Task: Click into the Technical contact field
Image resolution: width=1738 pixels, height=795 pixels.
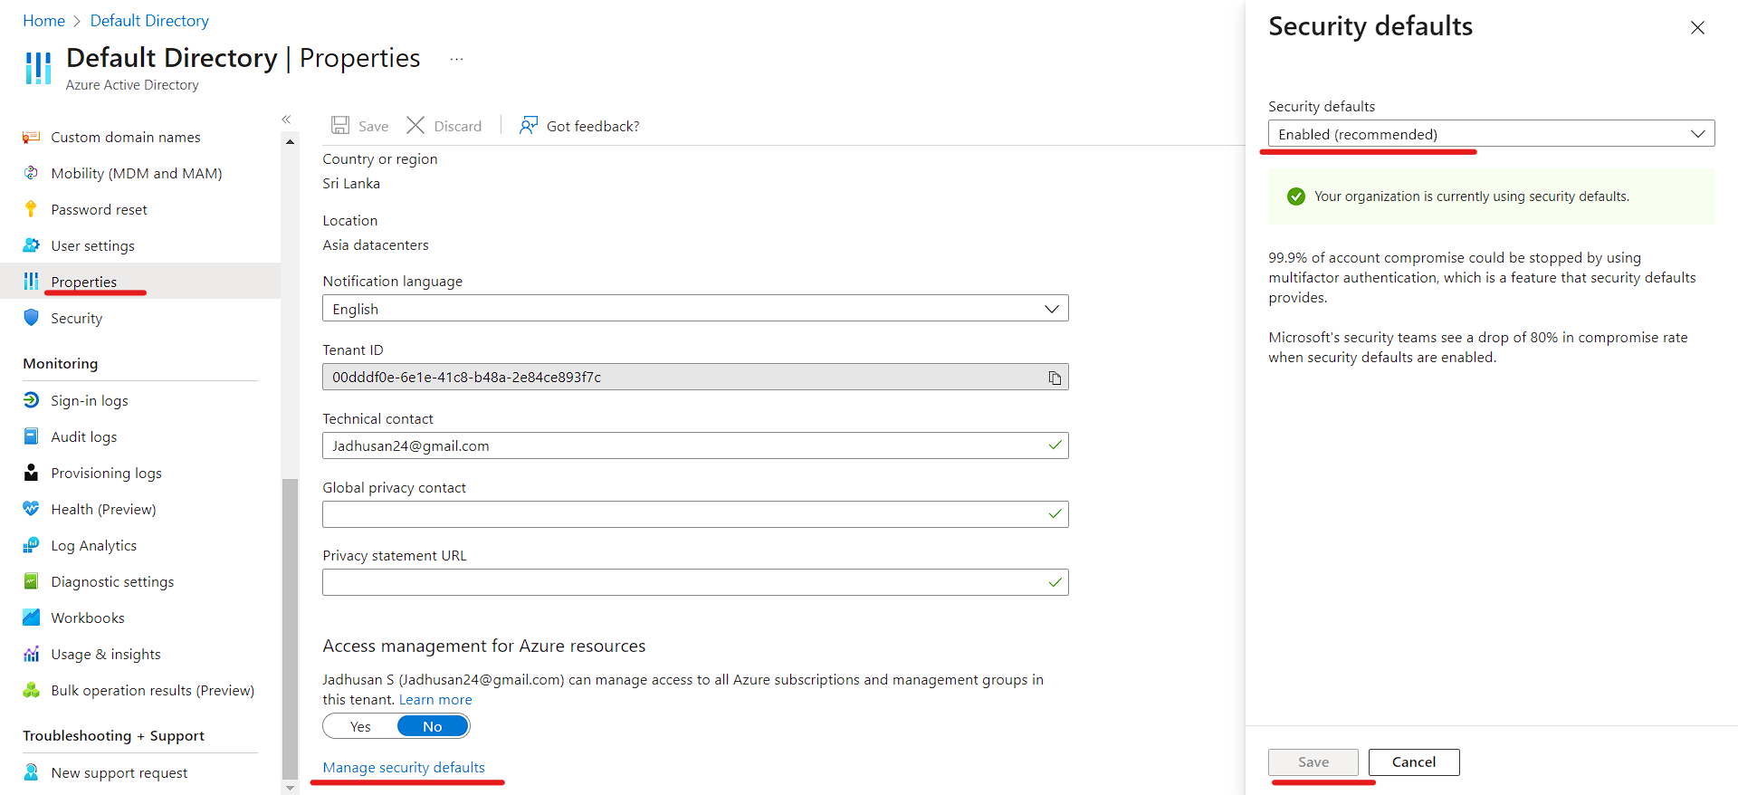Action: coord(679,445)
